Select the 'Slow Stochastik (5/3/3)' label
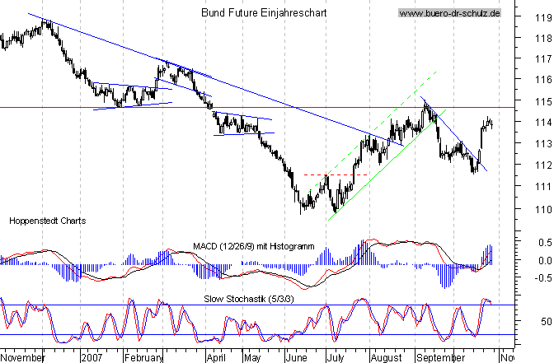Screen dimensions: 554x363 (249, 299)
